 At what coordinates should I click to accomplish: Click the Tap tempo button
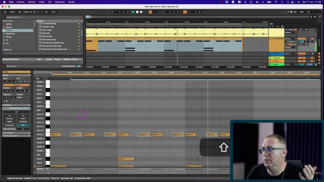click(x=20, y=12)
